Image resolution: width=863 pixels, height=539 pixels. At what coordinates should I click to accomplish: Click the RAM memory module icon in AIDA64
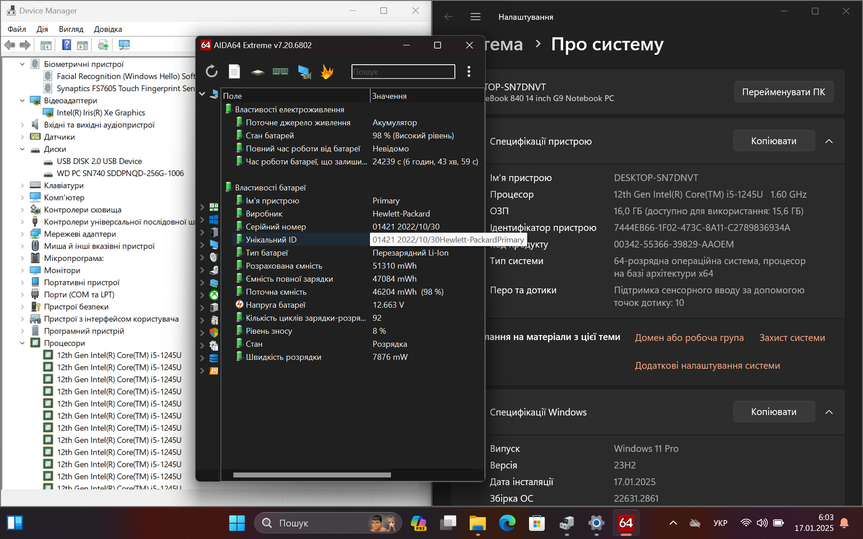coord(280,71)
